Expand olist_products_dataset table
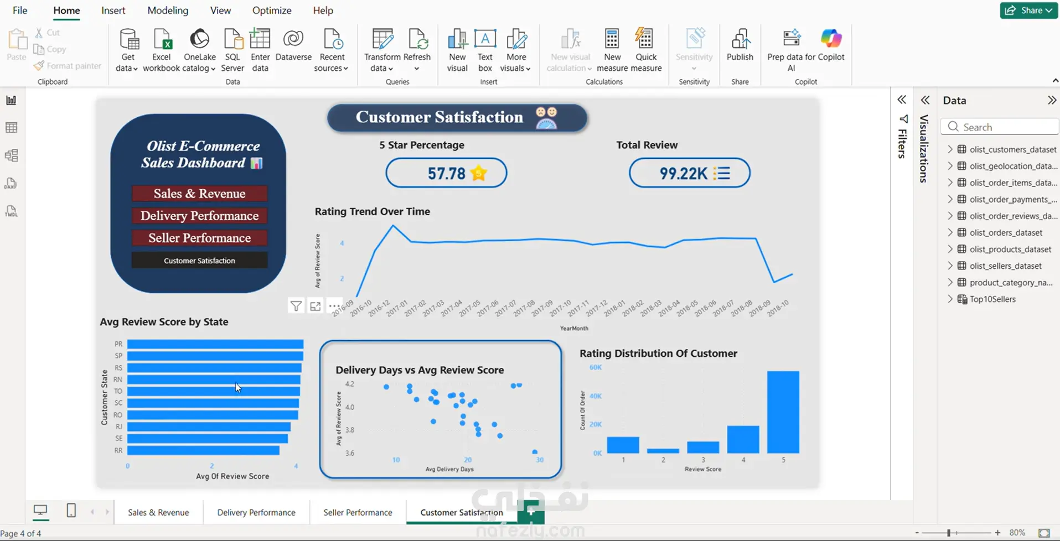 950,249
